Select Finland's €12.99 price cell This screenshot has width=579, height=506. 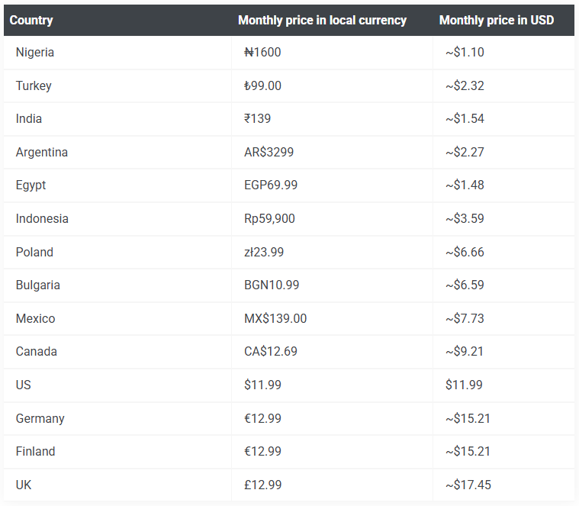[x=262, y=451]
